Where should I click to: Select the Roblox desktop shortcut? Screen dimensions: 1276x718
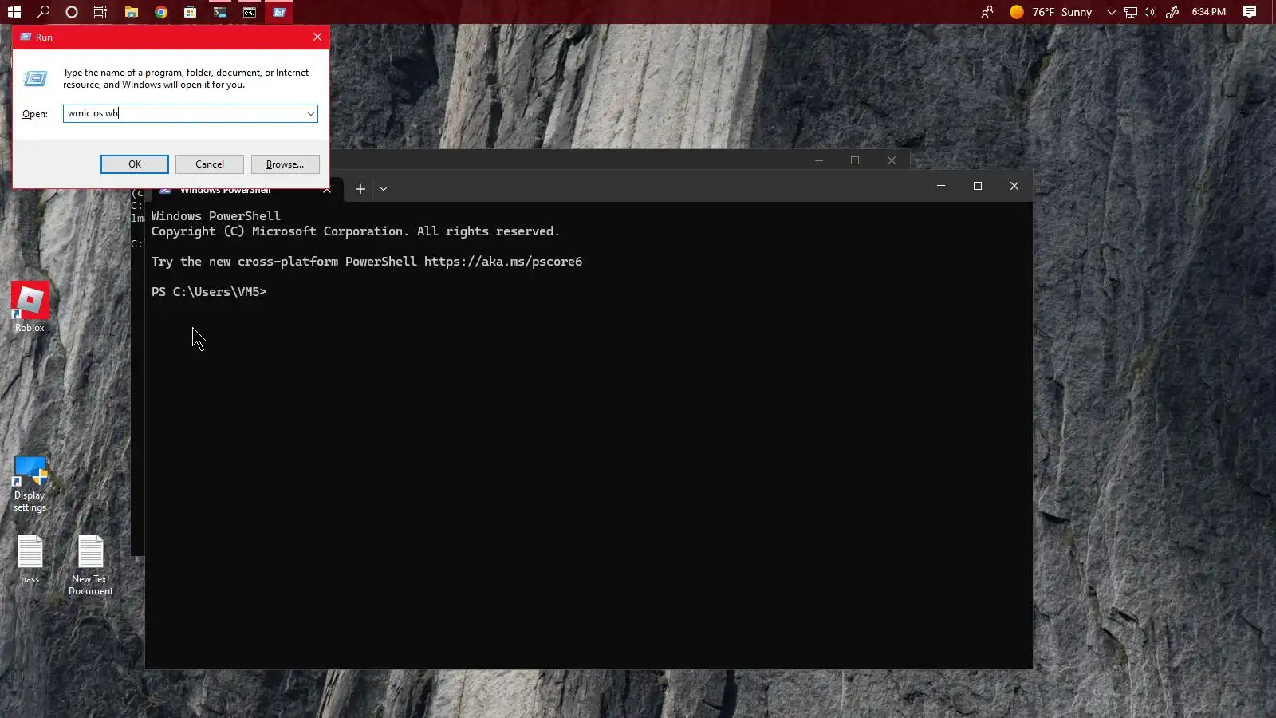point(30,307)
